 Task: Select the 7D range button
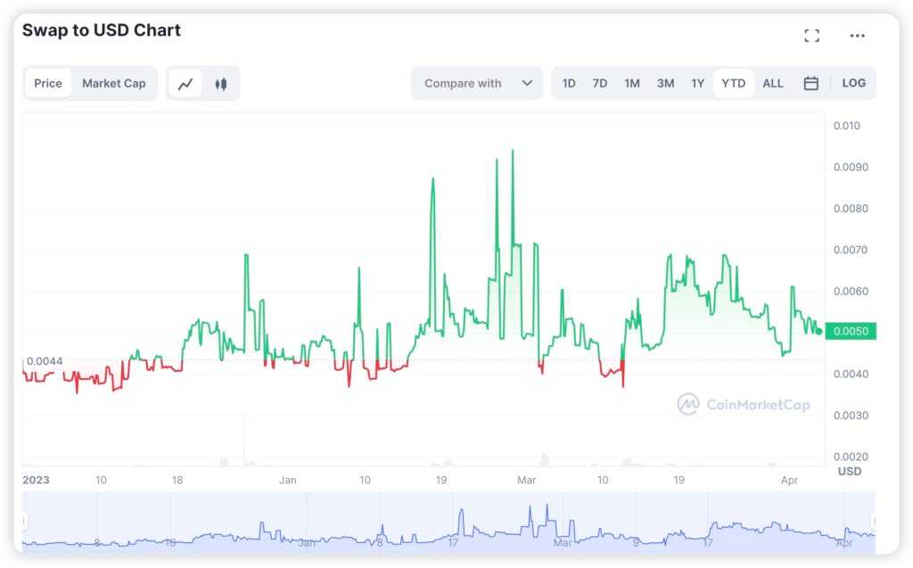(x=599, y=83)
